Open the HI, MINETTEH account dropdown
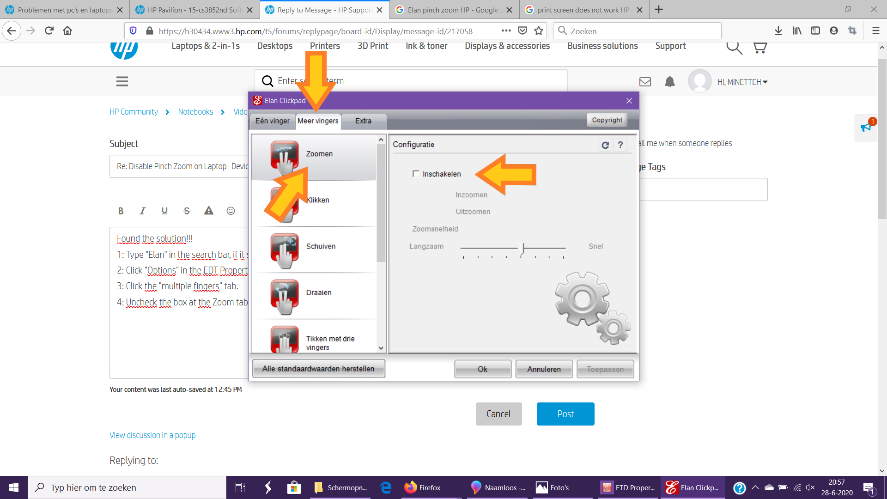 point(740,82)
